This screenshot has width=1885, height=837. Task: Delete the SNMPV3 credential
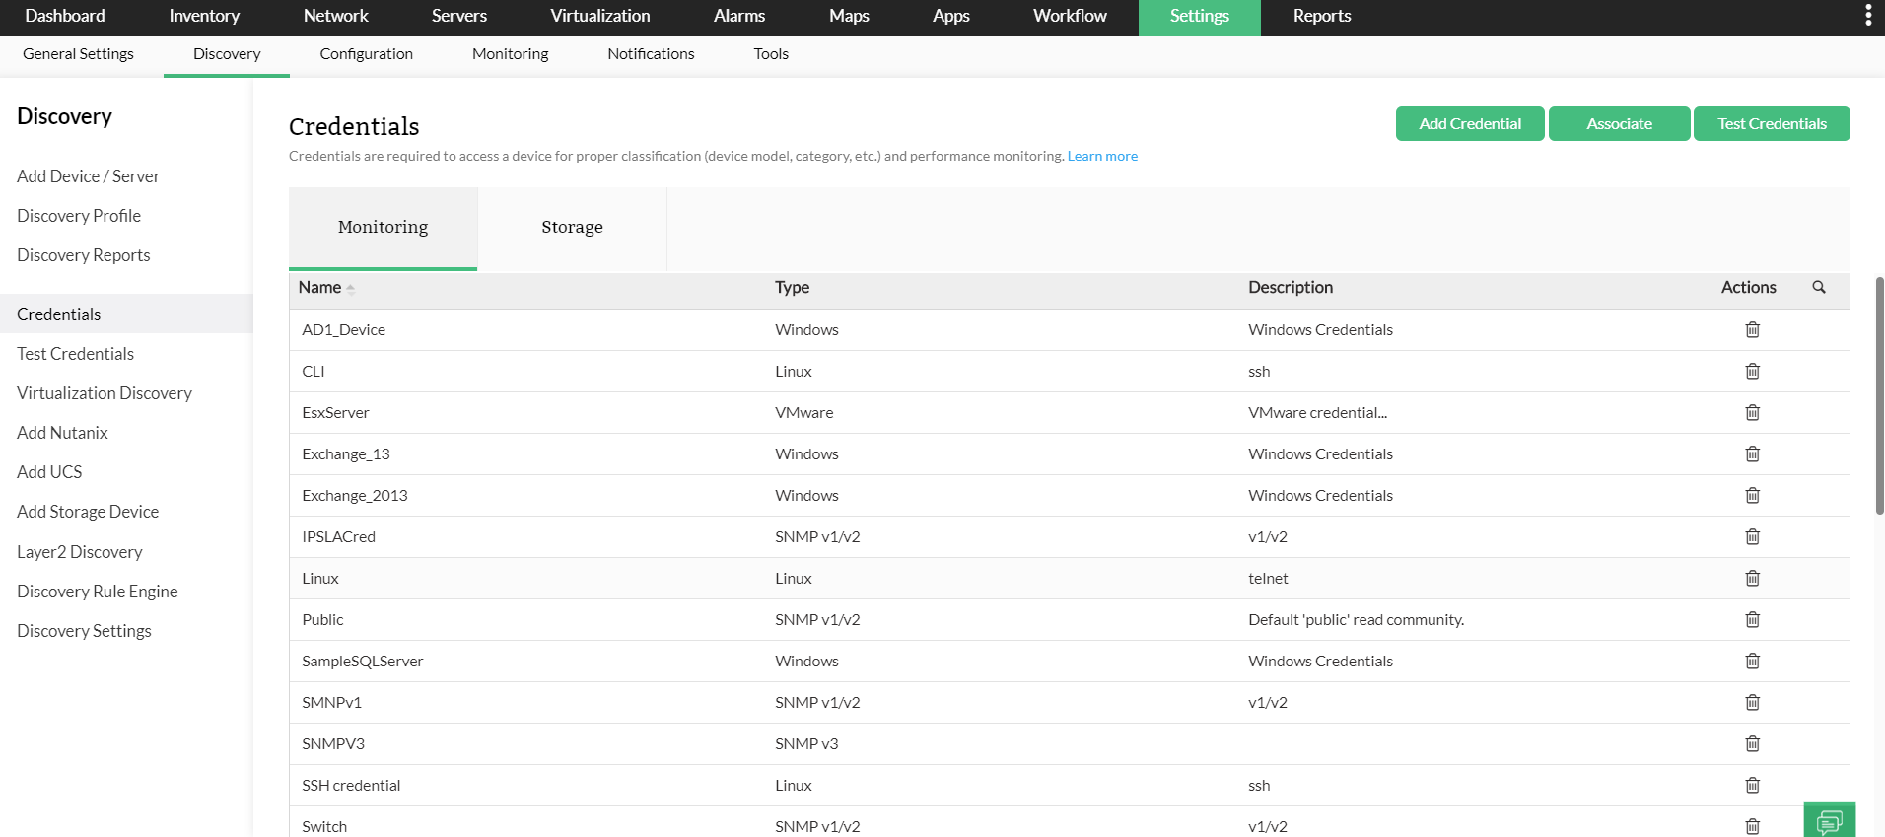[x=1752, y=744]
